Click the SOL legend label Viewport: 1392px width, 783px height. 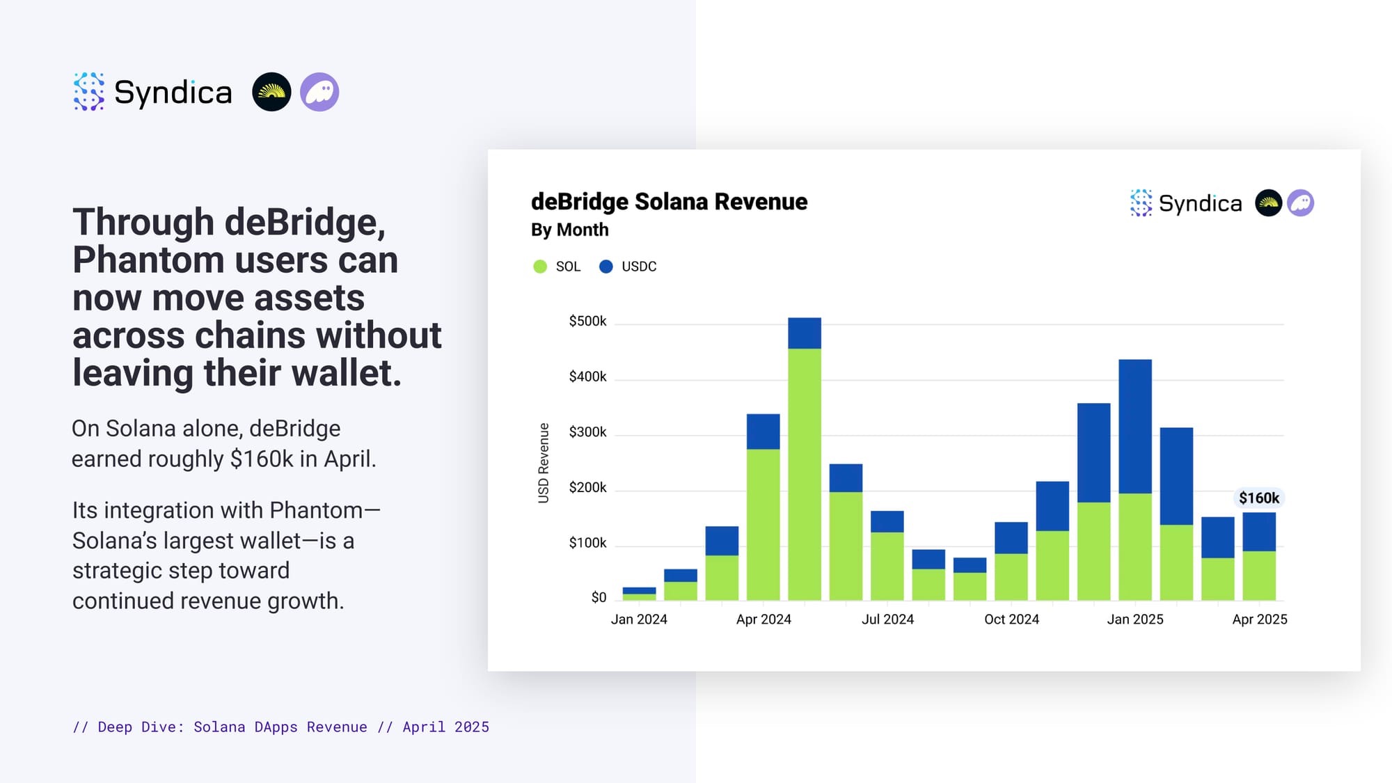click(568, 267)
